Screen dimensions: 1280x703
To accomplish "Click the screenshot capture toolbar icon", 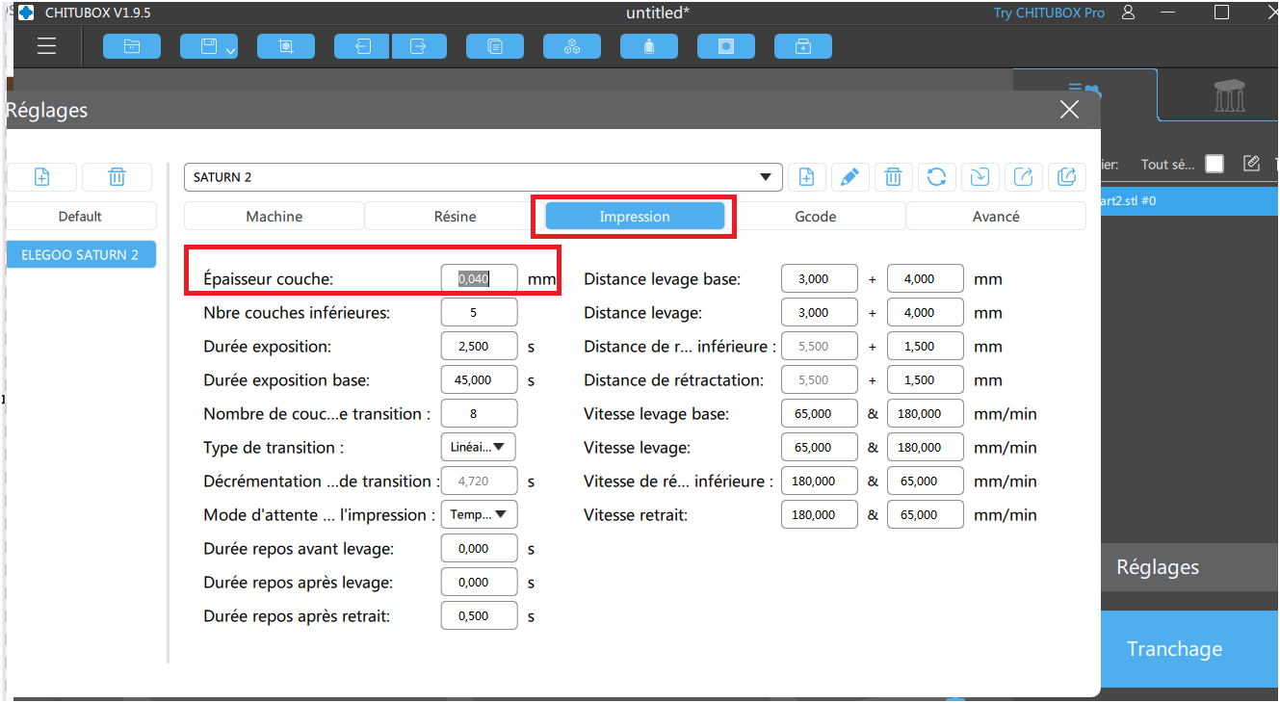I will pyautogui.click(x=286, y=46).
